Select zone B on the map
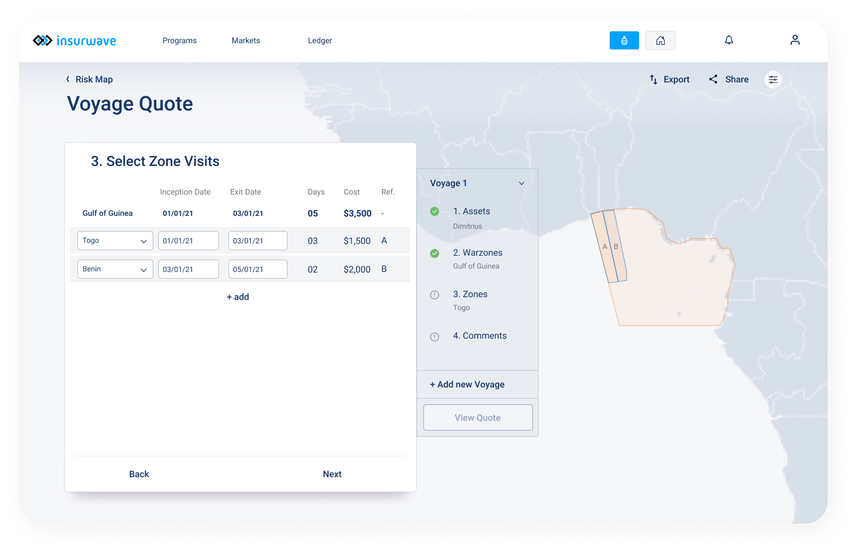Screen dimensions: 858x554 (616, 246)
